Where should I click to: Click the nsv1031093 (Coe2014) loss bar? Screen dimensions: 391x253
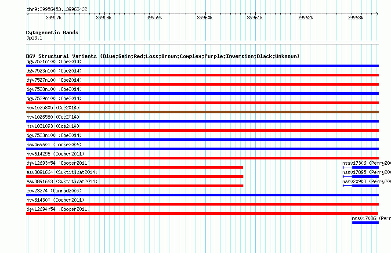click(202, 130)
